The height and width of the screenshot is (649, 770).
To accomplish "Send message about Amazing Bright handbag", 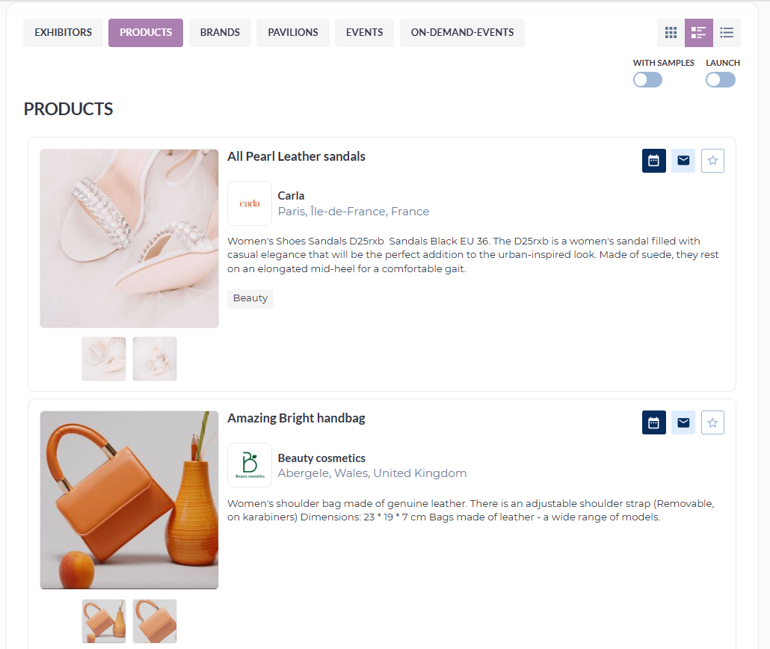I will pyautogui.click(x=683, y=422).
